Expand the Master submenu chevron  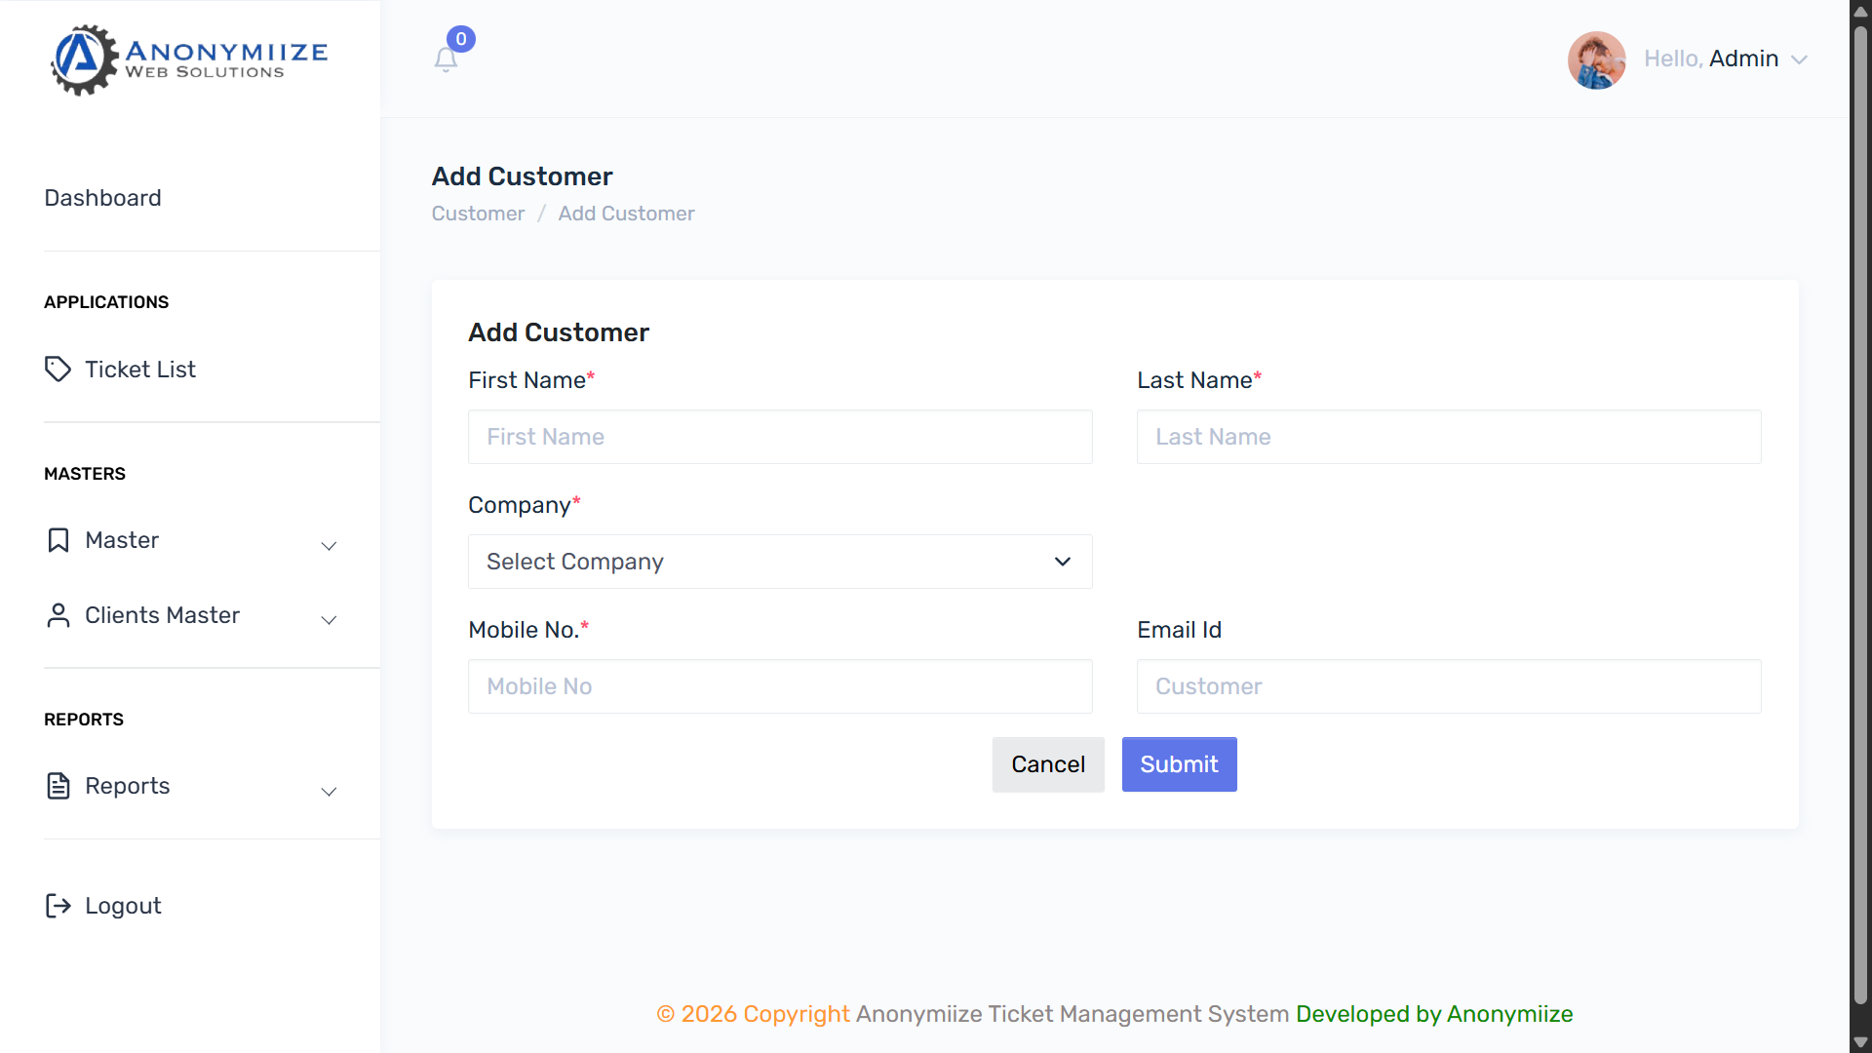329,546
